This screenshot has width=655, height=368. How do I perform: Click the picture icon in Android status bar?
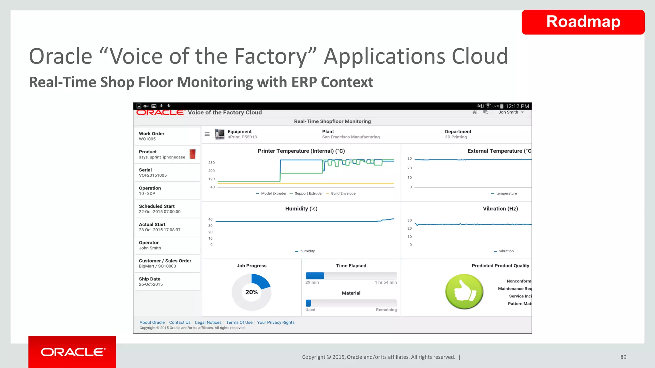click(139, 106)
